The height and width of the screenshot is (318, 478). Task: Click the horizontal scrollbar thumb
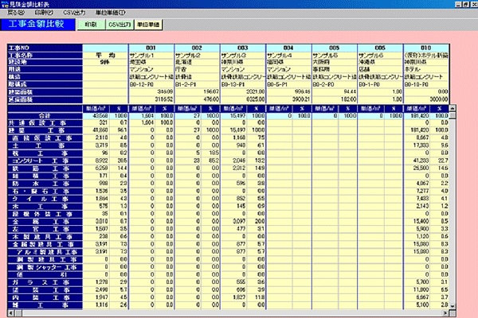(x=18, y=312)
